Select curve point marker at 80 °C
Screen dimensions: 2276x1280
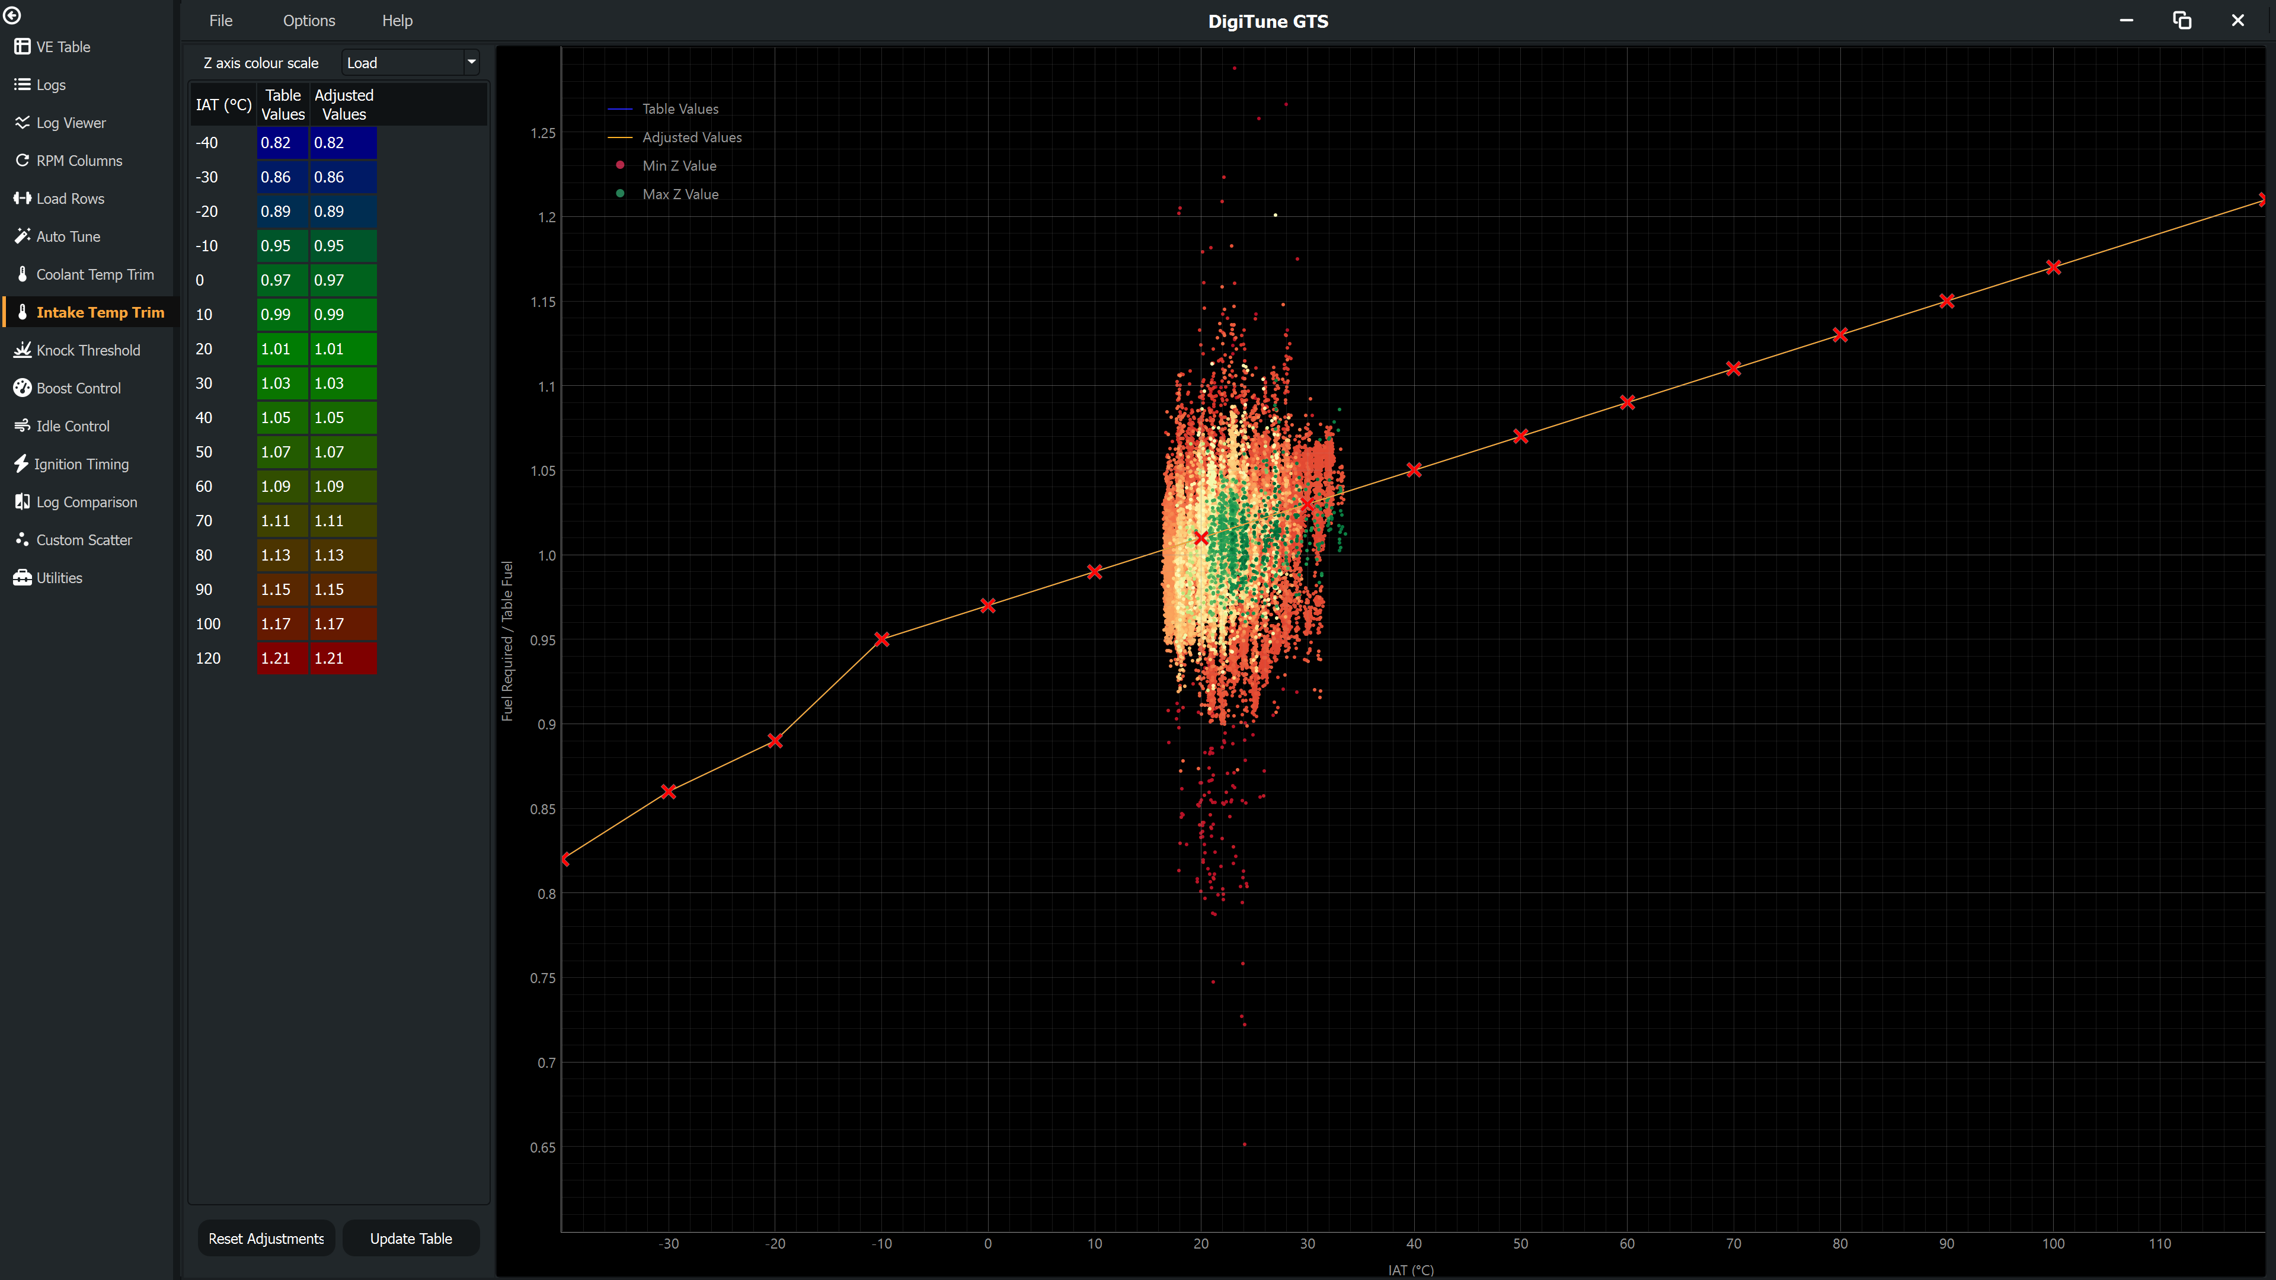pos(1840,335)
